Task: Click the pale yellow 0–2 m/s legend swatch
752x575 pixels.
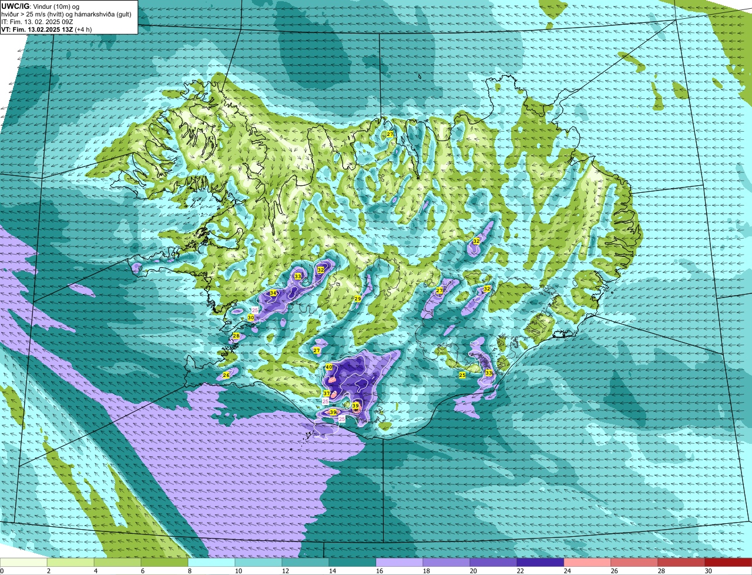Action: (23, 562)
